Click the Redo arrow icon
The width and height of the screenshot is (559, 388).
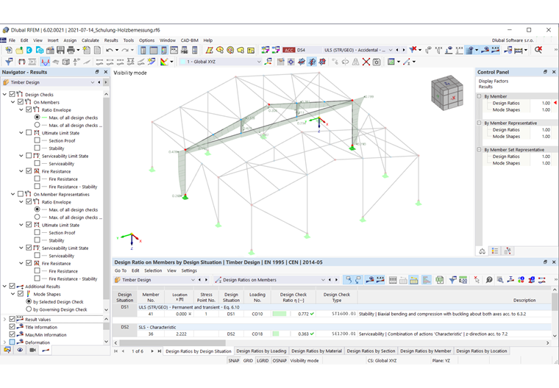[x=125, y=50]
